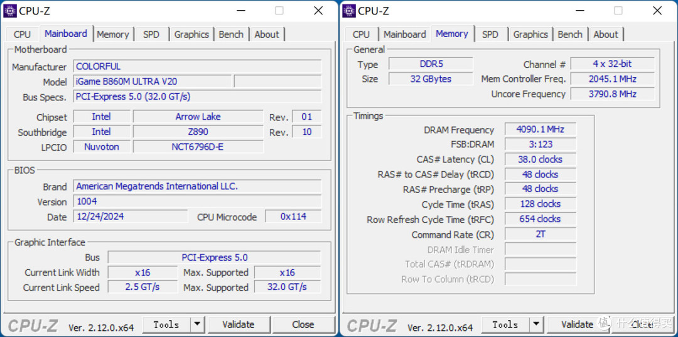This screenshot has height=337, width=678.
Task: Expand Tools dropdown arrow in right window
Action: pyautogui.click(x=536, y=324)
